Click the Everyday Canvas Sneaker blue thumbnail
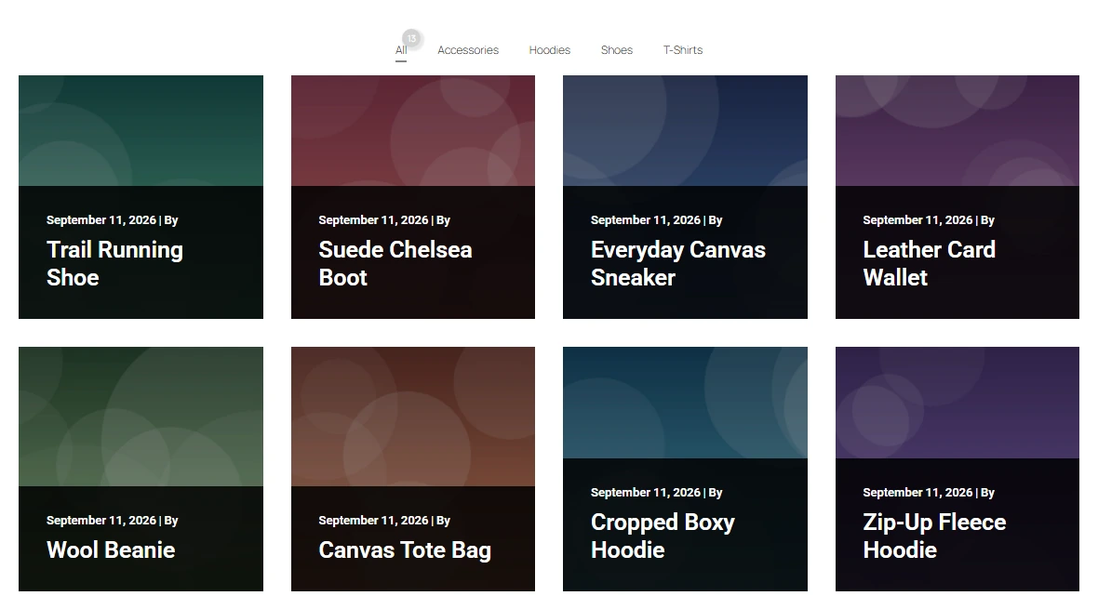Image resolution: width=1098 pixels, height=609 pixels. coord(685,131)
